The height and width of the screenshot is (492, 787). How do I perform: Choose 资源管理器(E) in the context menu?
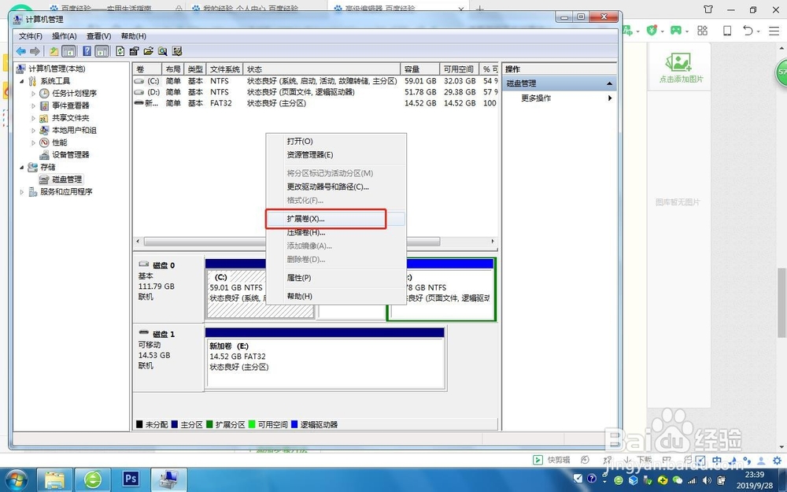335,155
